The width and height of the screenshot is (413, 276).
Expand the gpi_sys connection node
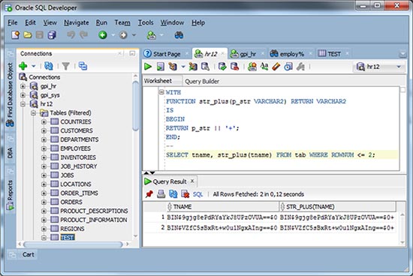coord(23,95)
